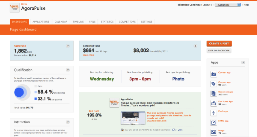Switch to the Dashboard tab
The width and height of the screenshot is (257, 137).
20,22
